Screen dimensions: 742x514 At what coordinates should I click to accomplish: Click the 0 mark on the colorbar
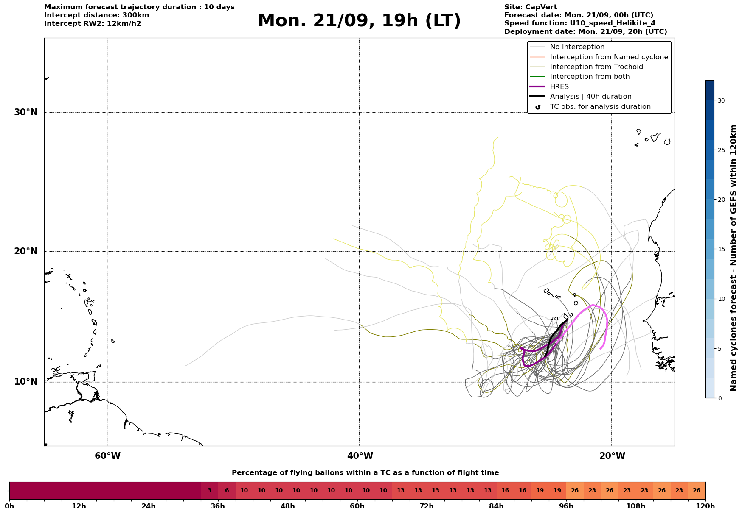click(720, 398)
